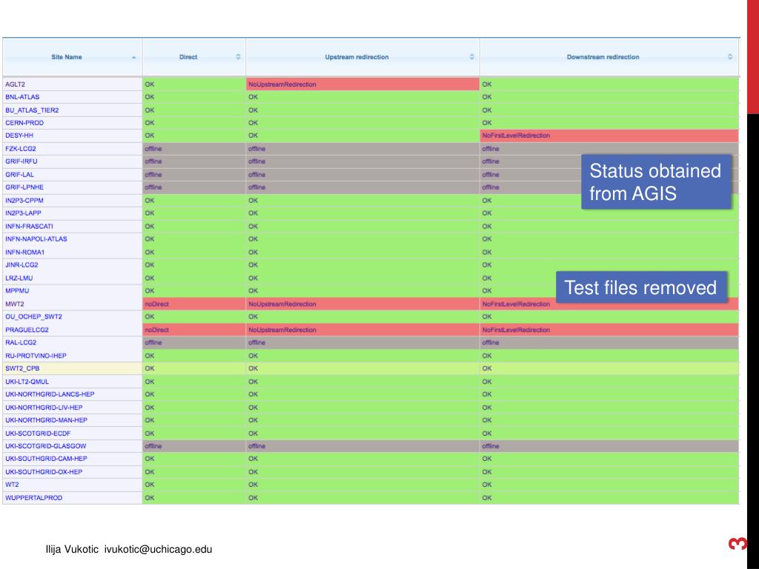Click the MPPMU site name
The height and width of the screenshot is (569, 759).
click(x=17, y=290)
